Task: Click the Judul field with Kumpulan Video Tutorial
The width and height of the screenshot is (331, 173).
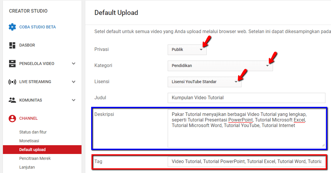Action: point(246,98)
